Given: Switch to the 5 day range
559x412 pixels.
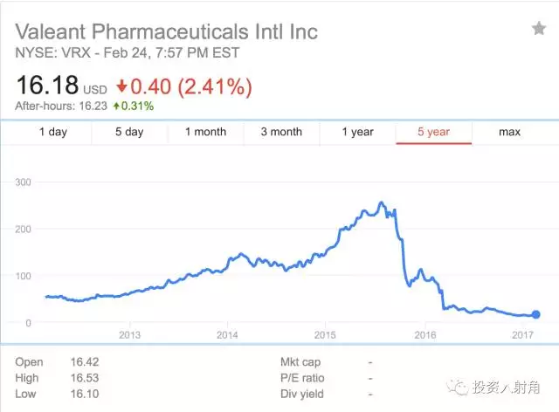Looking at the screenshot, I should tap(129, 132).
